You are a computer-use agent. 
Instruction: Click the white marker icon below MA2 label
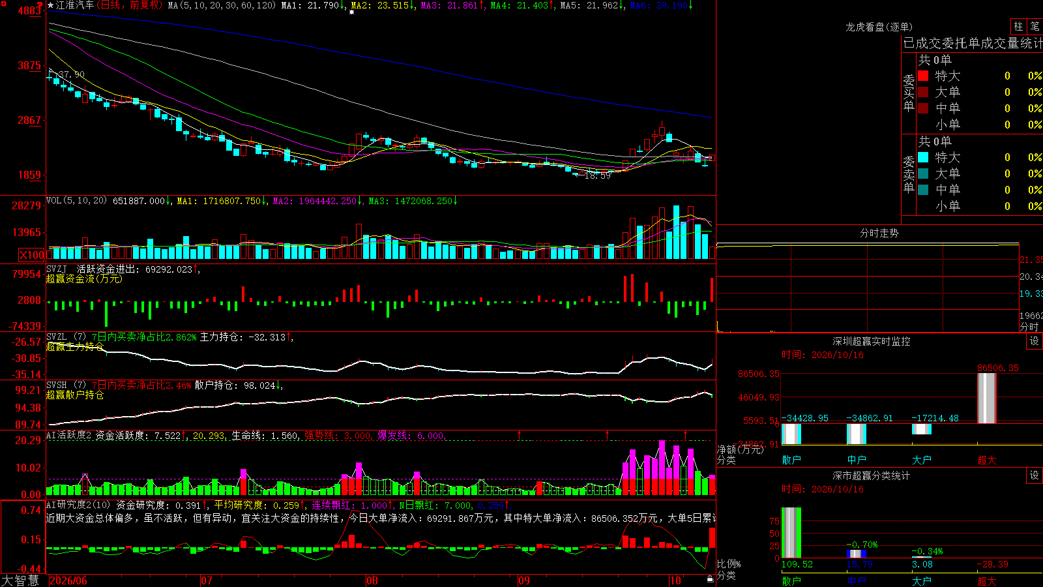[352, 12]
